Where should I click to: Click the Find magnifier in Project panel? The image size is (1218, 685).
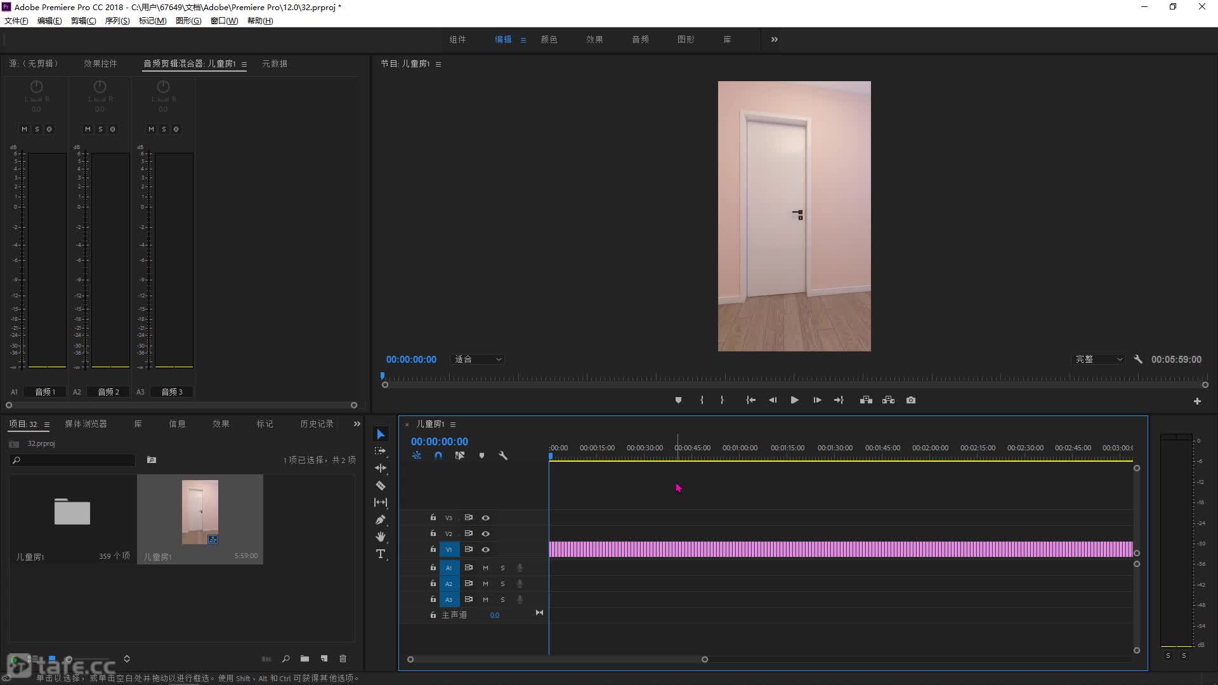click(286, 658)
